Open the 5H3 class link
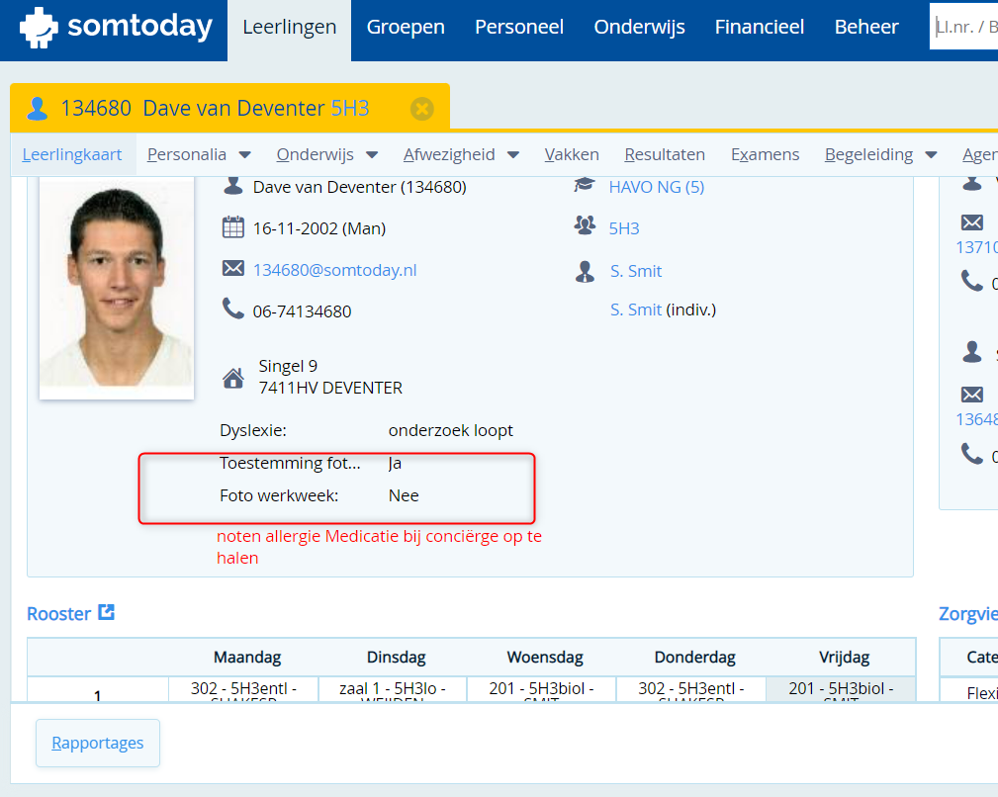Image resolution: width=998 pixels, height=797 pixels. [624, 228]
